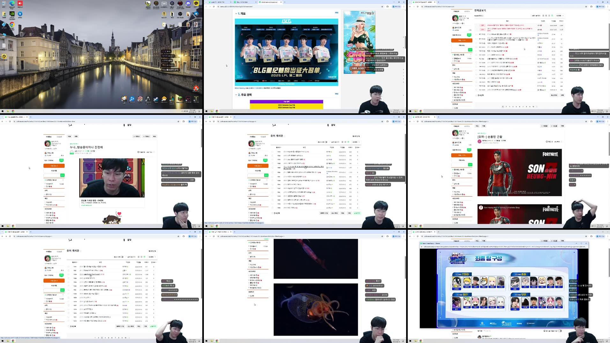This screenshot has width=610, height=343.
Task: Open extensions icon in BLG wiki browser toolbar
Action: pos(387,6)
